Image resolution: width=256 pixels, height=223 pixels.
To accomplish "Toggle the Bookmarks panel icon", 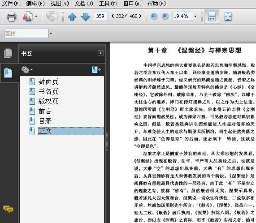I will [8, 73].
